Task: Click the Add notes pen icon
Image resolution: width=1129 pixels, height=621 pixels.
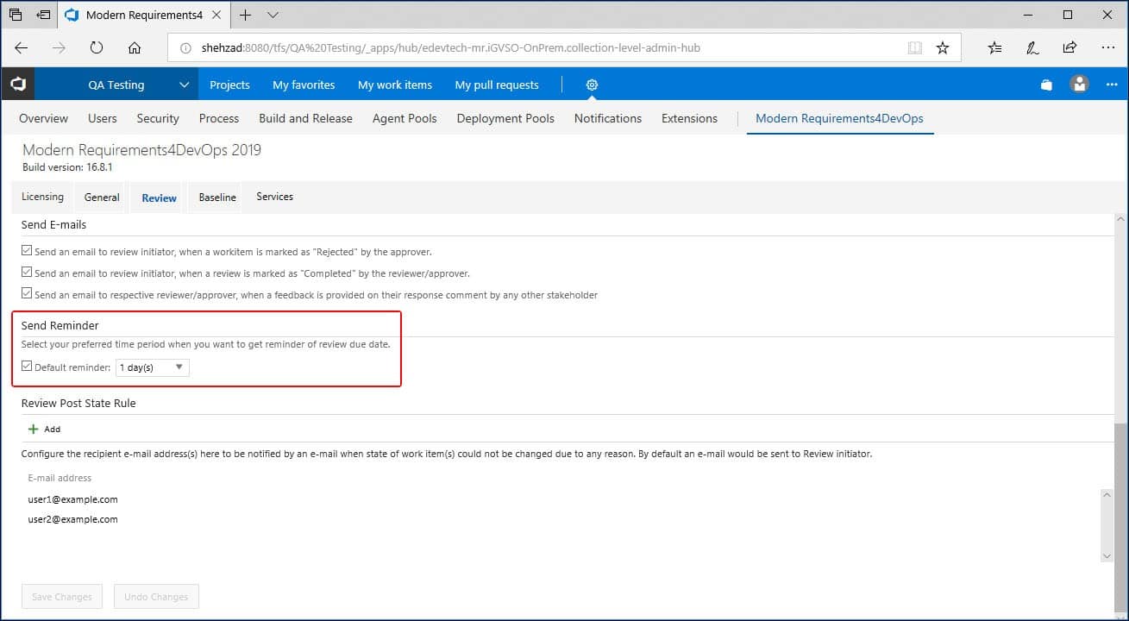Action: pyautogui.click(x=1032, y=48)
